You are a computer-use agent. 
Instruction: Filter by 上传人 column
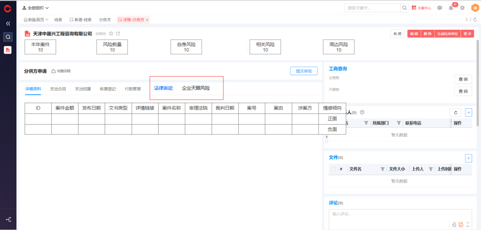(x=431, y=169)
